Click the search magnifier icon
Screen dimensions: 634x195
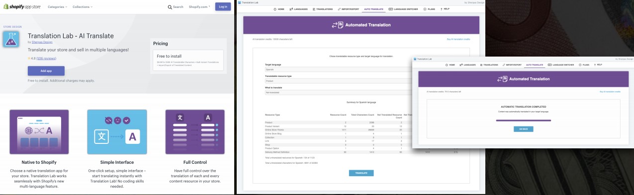[x=170, y=7]
